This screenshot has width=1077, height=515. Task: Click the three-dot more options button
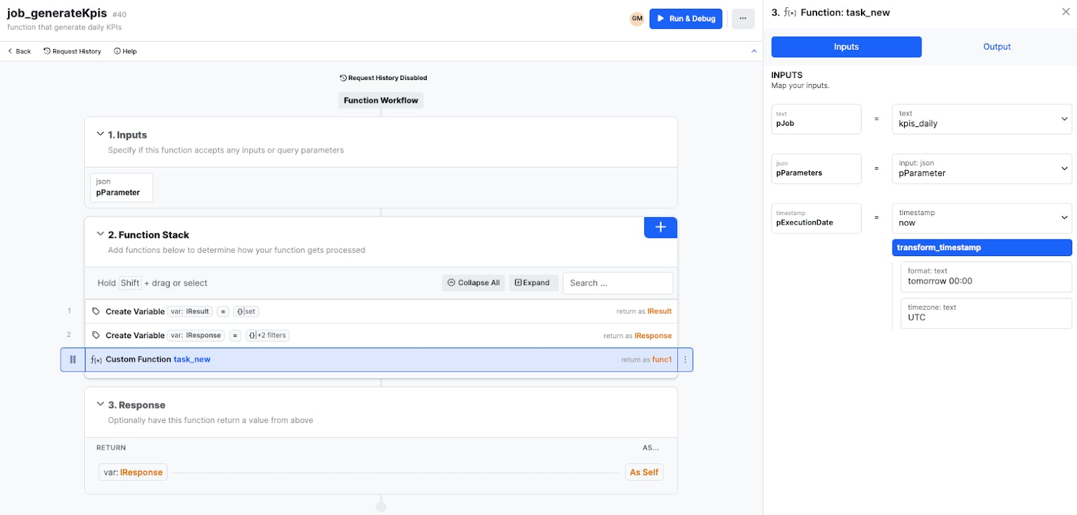pos(742,19)
